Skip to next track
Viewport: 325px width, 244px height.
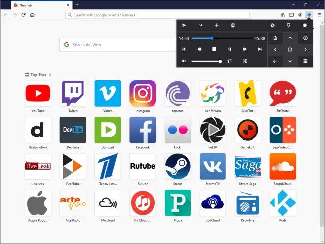[259, 49]
